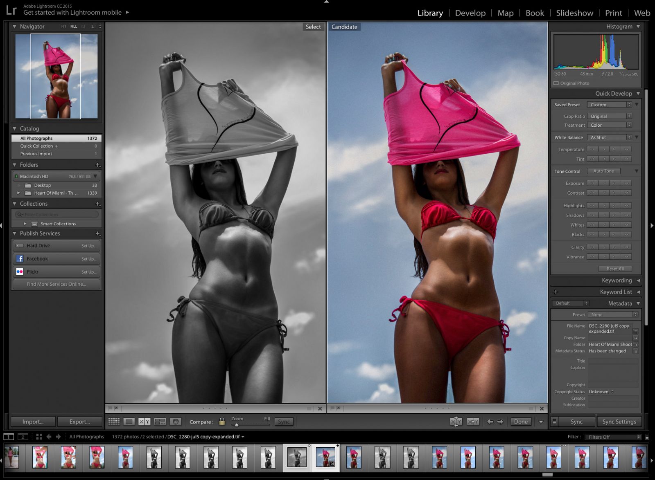
Task: Toggle the flag on the Candidate image
Action: (333, 408)
